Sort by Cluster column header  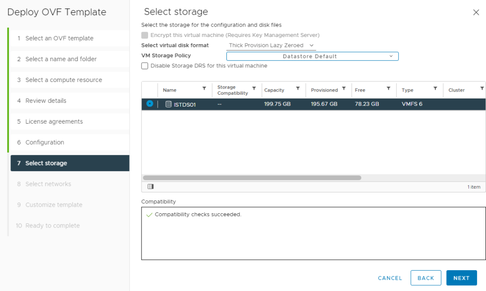[x=456, y=90]
